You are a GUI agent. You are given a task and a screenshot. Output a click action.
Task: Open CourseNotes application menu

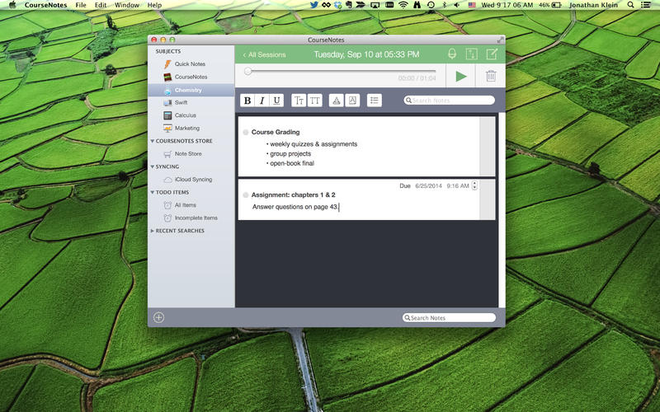45,5
